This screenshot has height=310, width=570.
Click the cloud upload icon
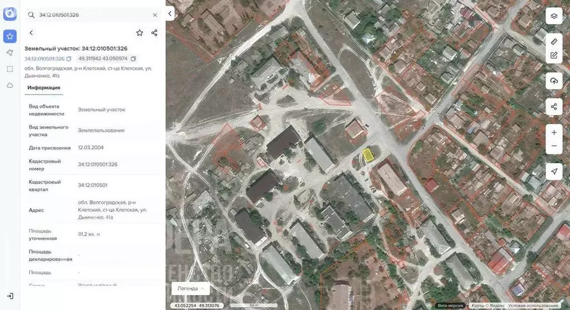(x=553, y=81)
